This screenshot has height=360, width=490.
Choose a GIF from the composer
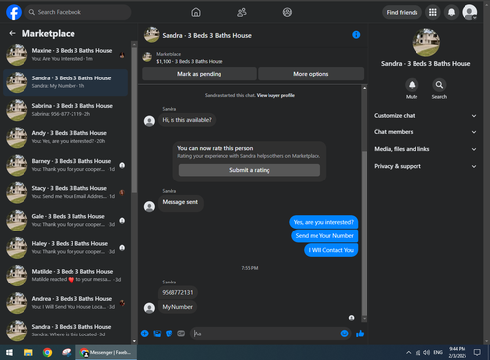coord(181,334)
